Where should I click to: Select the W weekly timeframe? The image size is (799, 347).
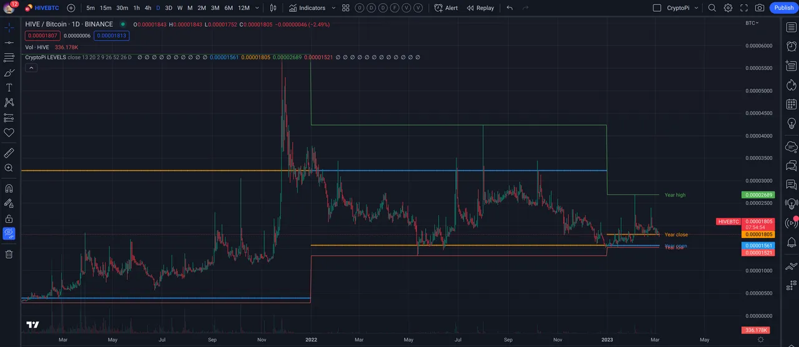[180, 8]
